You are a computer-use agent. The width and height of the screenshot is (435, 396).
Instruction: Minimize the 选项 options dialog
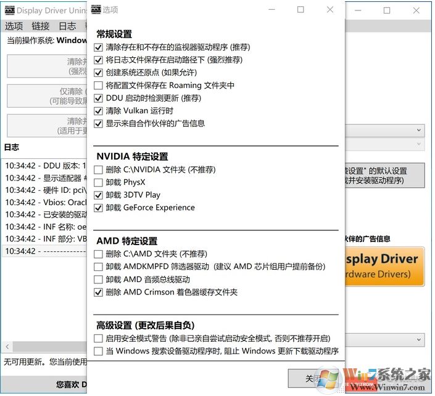pyautogui.click(x=271, y=10)
